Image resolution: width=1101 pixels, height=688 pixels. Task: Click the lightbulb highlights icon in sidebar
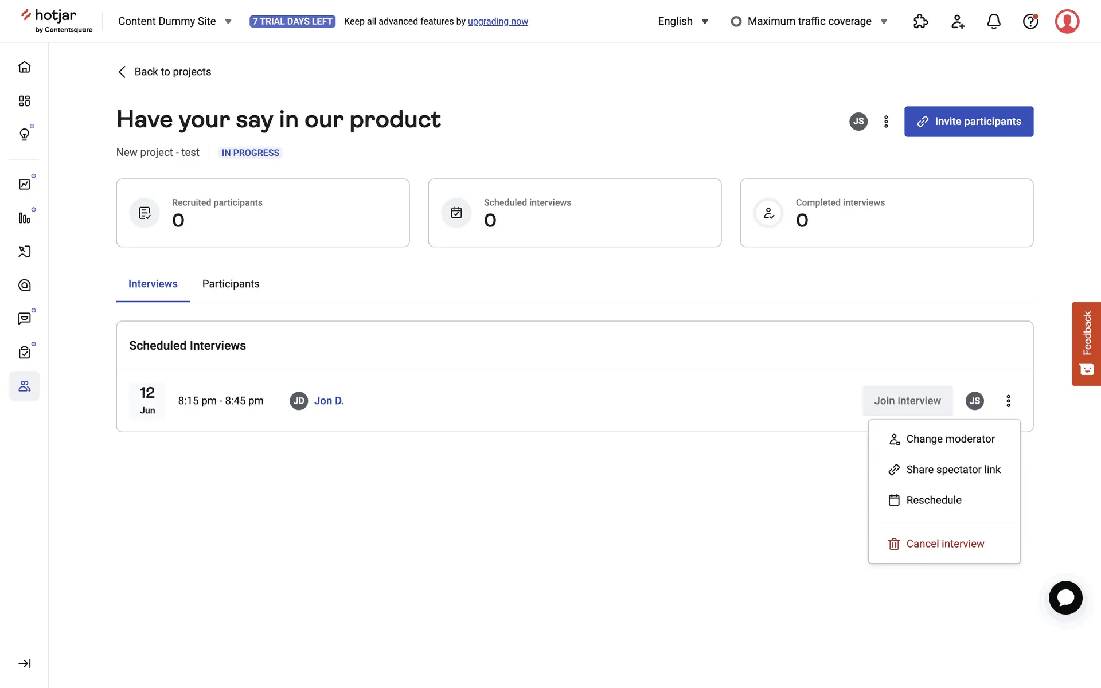(x=24, y=134)
